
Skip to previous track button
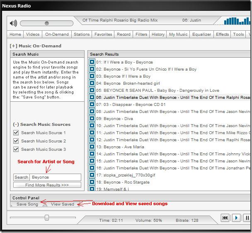coord(225,218)
